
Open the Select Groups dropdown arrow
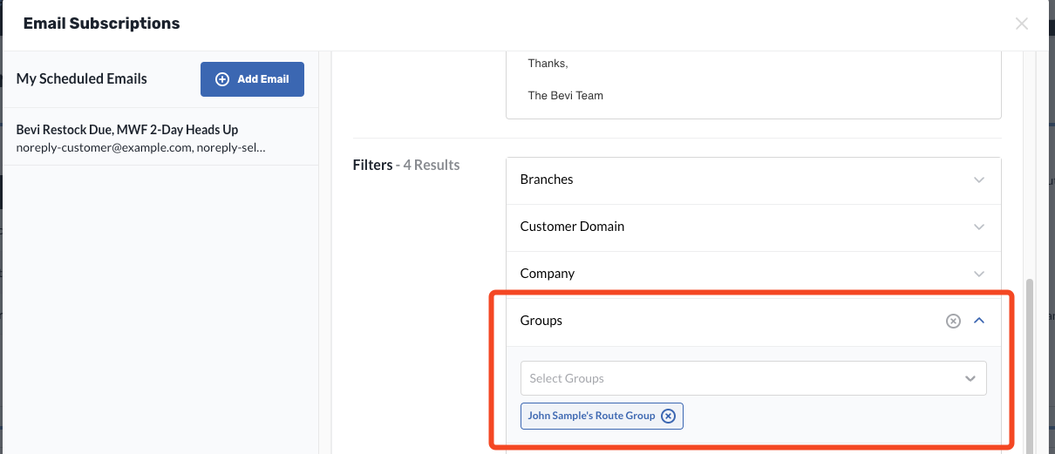[970, 378]
